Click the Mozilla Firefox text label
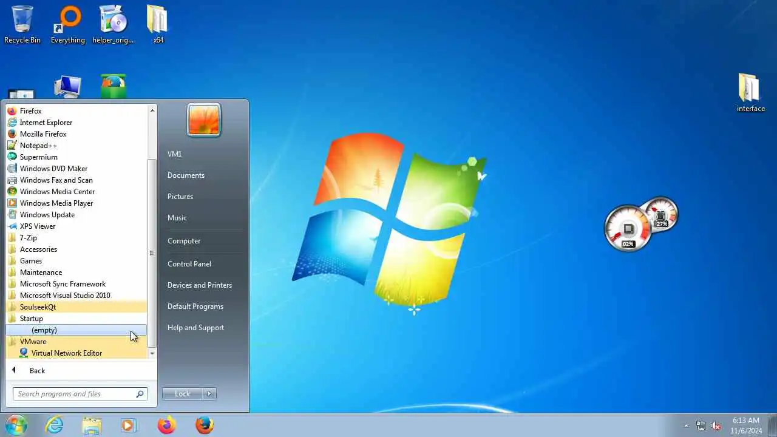 (43, 134)
